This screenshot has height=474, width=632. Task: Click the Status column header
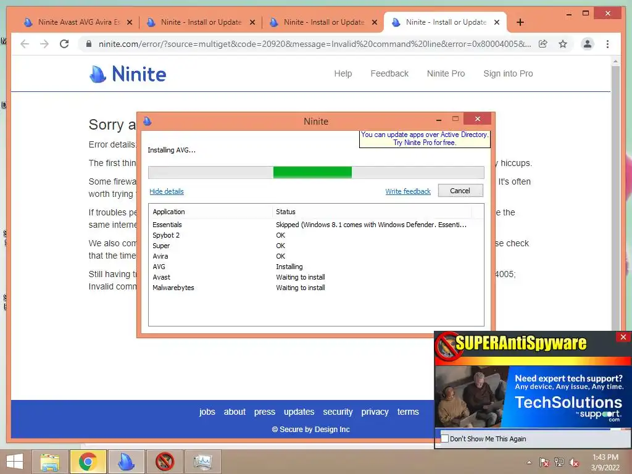[372, 212]
